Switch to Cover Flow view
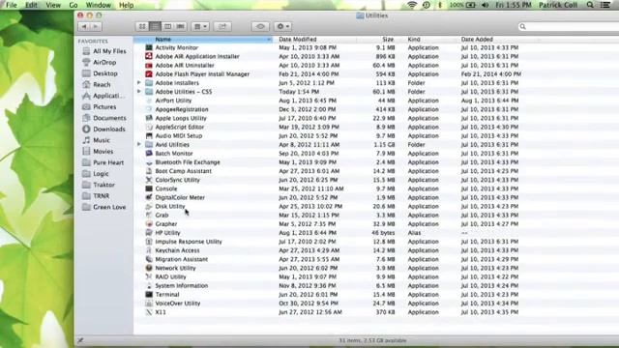 click(181, 26)
